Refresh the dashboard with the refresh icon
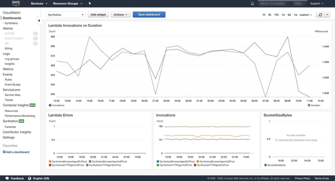Image resolution: width=335 pixels, height=181 pixels. pyautogui.click(x=320, y=15)
